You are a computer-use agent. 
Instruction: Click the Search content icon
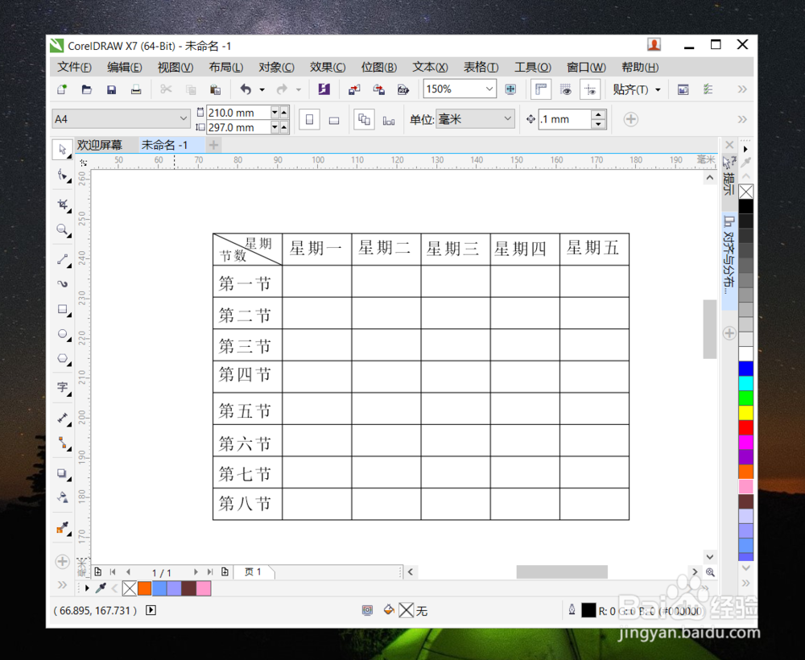[x=324, y=89]
